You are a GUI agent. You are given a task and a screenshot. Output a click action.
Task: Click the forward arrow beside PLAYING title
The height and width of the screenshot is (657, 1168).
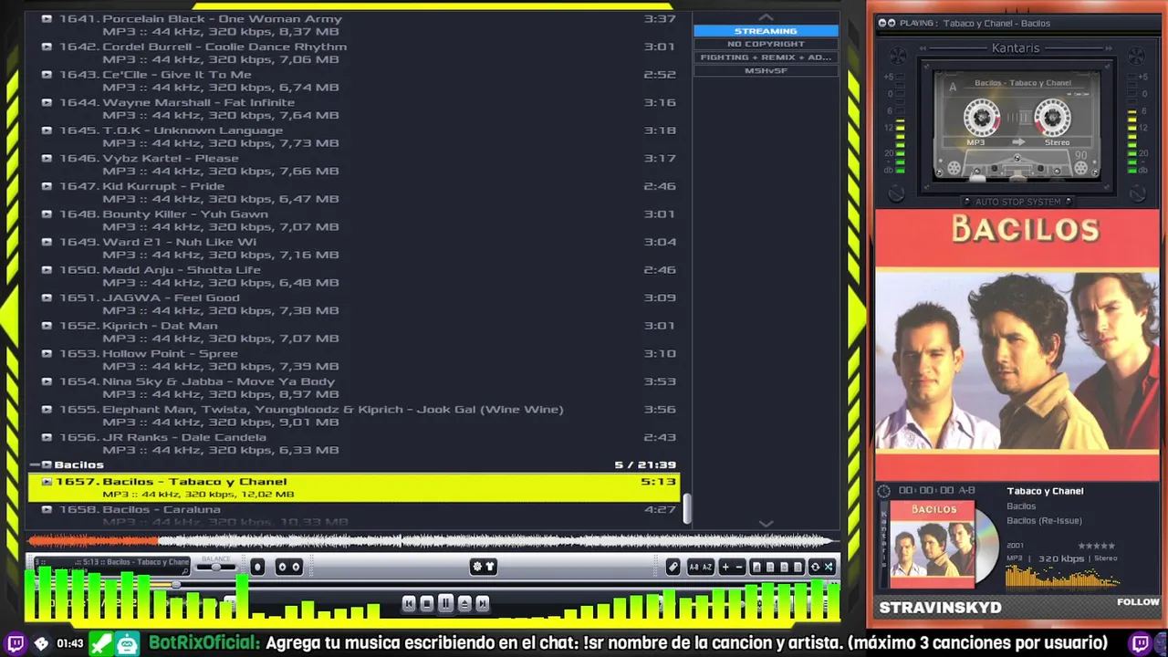tap(892, 23)
